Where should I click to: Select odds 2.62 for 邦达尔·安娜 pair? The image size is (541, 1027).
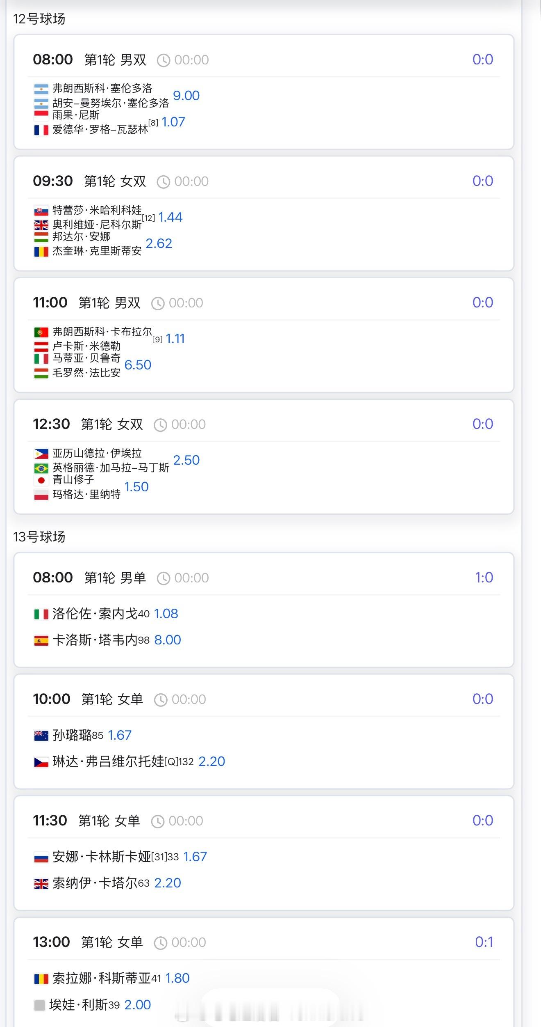159,243
